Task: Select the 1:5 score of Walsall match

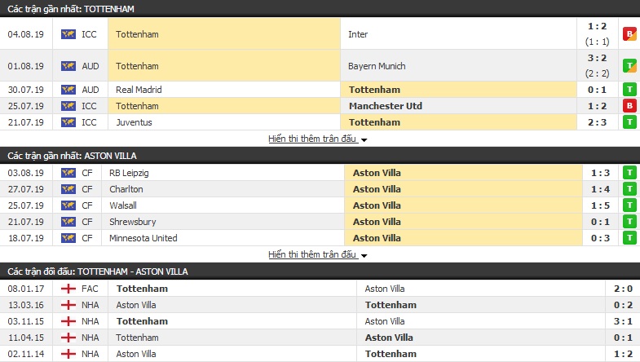Action: pyautogui.click(x=600, y=205)
